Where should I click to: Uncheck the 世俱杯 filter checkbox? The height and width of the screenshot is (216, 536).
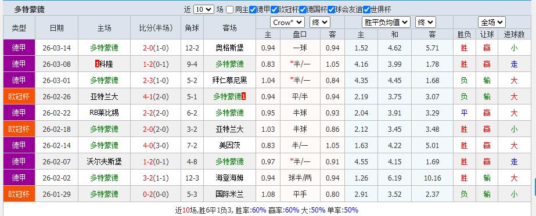pyautogui.click(x=367, y=9)
